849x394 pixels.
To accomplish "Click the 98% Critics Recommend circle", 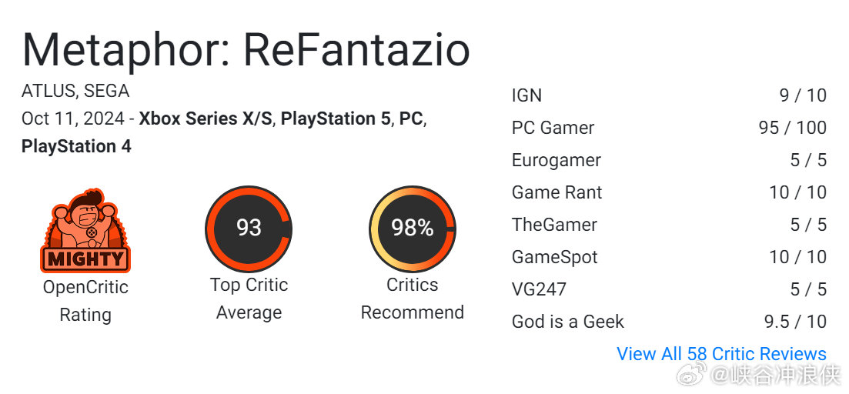I will [413, 229].
